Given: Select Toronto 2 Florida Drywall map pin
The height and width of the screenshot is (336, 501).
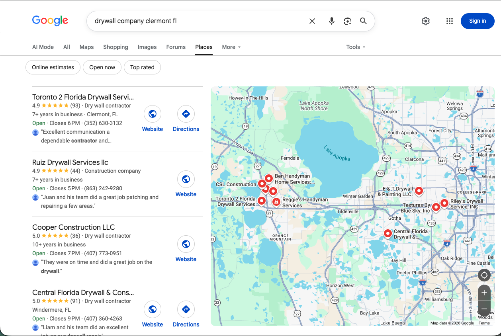Looking at the screenshot, I should coord(262,201).
